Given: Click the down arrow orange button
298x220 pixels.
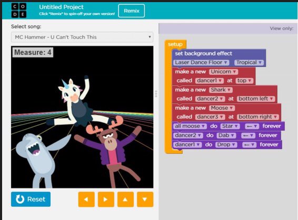Looking at the screenshot, I should click(x=145, y=199).
